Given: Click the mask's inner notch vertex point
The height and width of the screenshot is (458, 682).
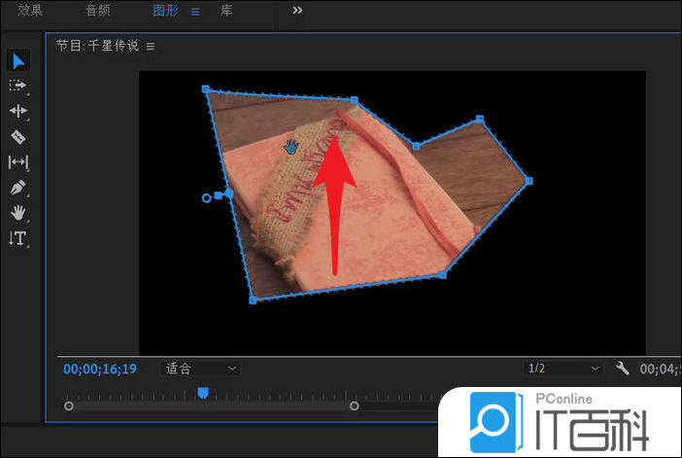Looking at the screenshot, I should point(416,146).
